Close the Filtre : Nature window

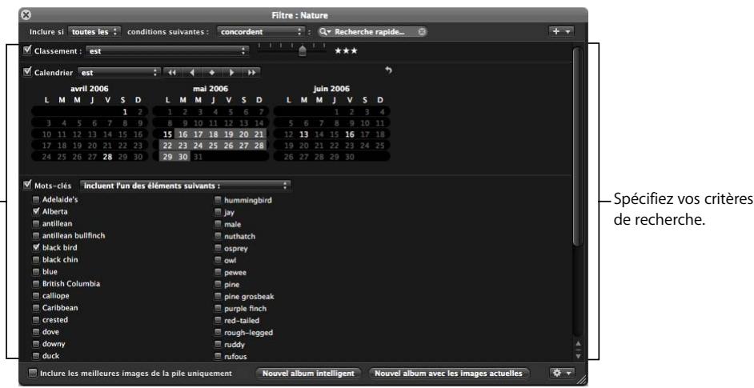tap(26, 15)
